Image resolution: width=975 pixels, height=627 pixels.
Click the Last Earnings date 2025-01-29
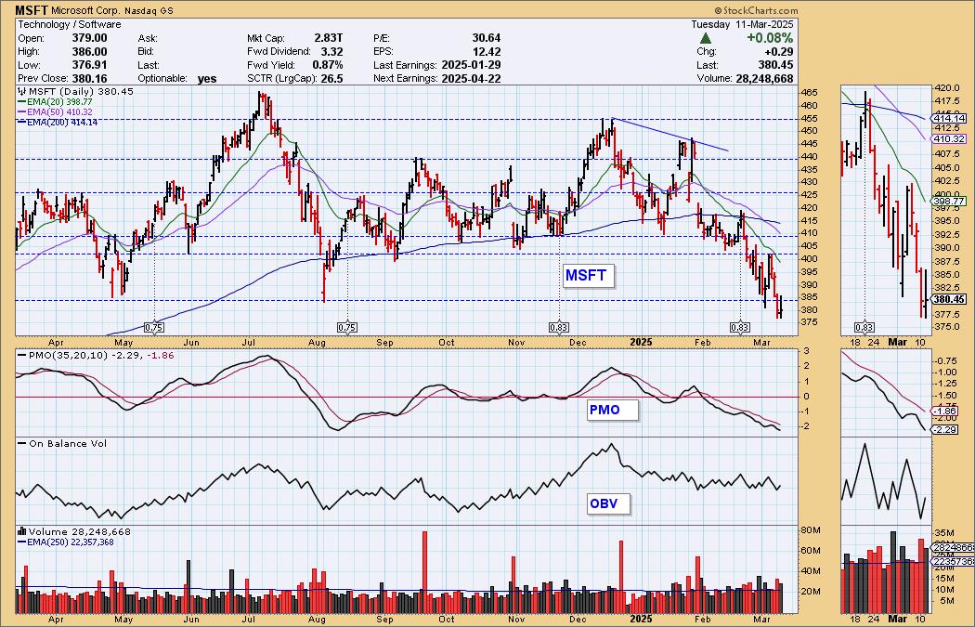point(471,65)
